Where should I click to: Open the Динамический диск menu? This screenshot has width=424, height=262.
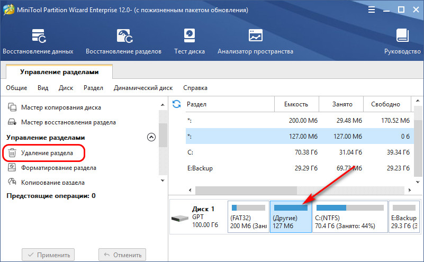[143, 88]
